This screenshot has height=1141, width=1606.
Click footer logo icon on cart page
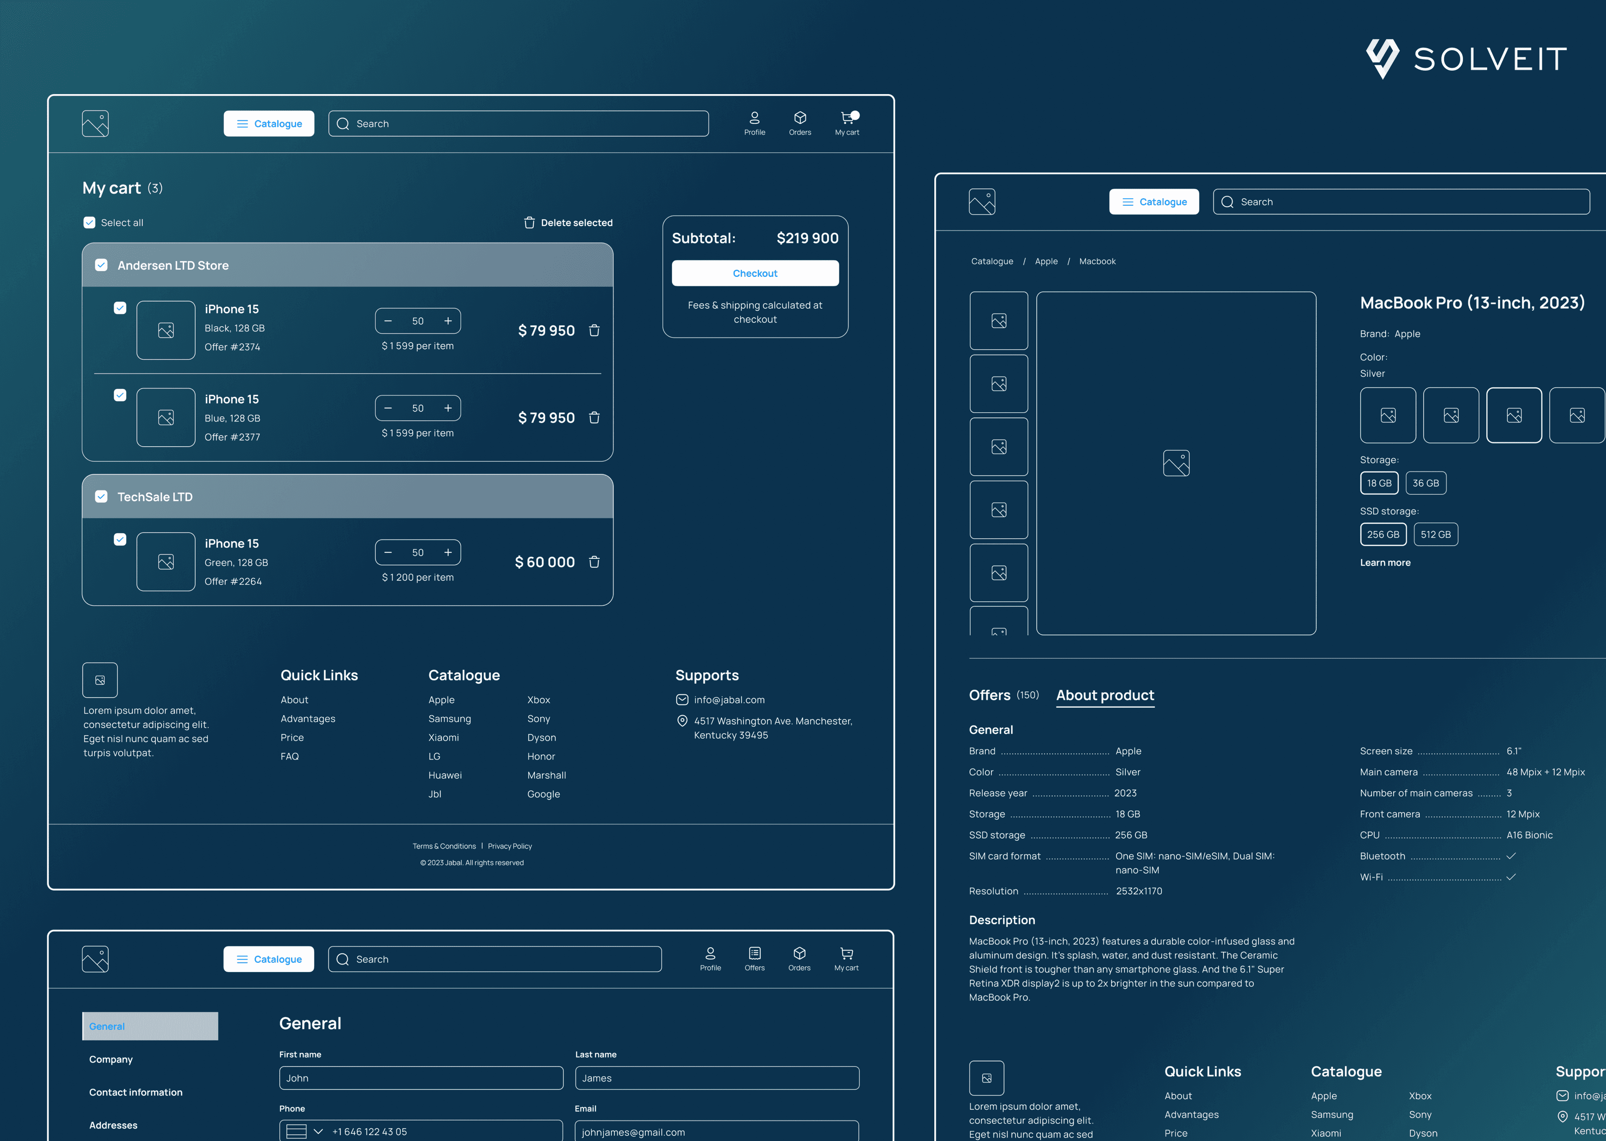tap(100, 680)
